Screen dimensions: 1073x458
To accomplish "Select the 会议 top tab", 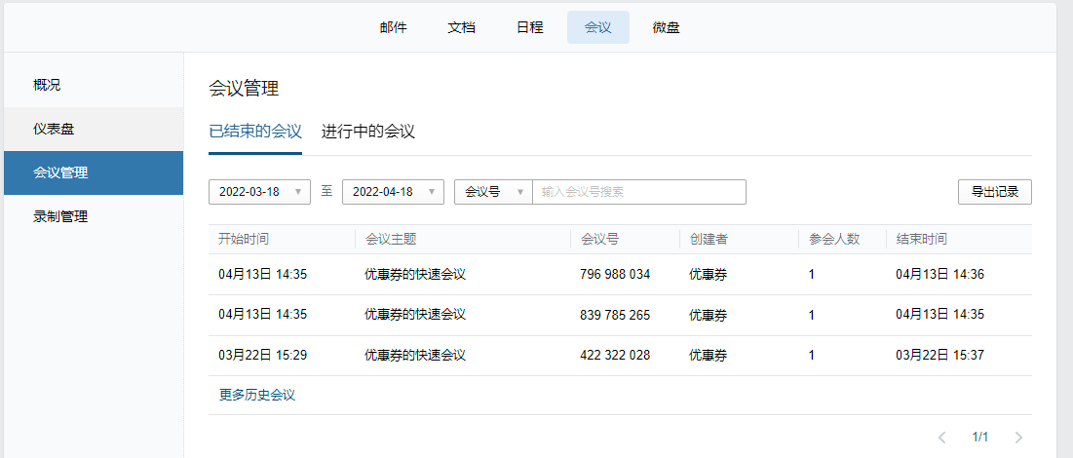I will click(x=598, y=27).
